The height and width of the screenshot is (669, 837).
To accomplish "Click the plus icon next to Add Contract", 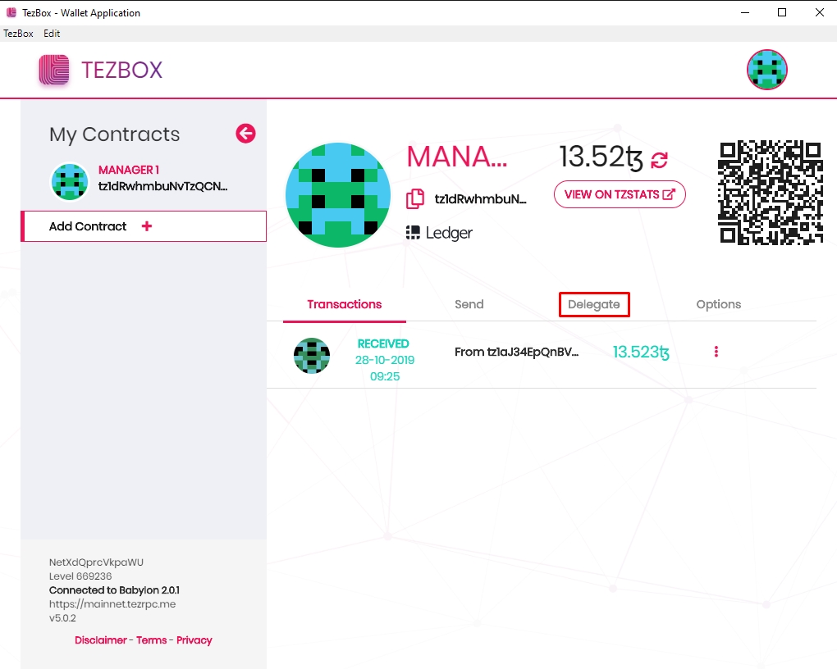I will (147, 226).
